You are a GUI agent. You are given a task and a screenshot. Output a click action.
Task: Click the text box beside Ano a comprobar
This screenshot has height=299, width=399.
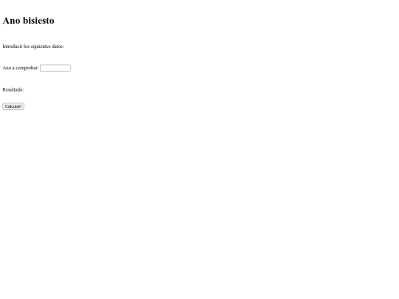pos(55,68)
